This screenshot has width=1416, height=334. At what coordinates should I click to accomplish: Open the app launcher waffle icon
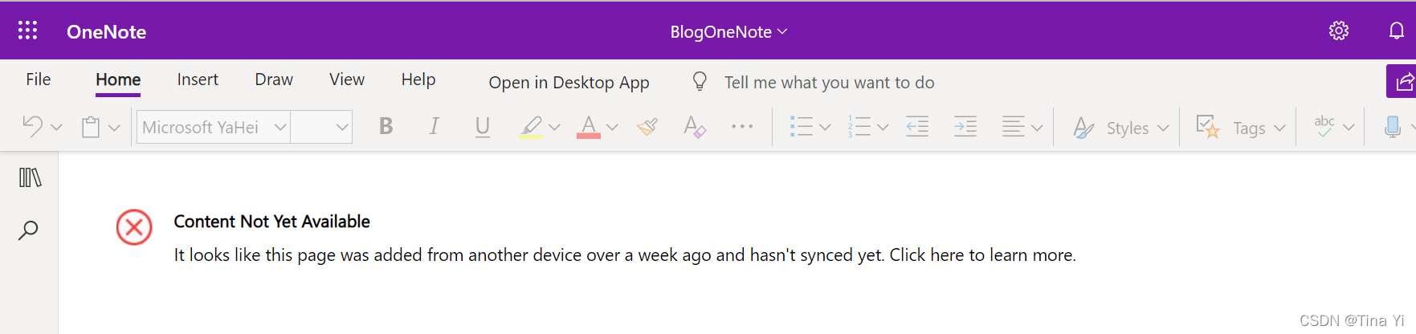[x=28, y=31]
